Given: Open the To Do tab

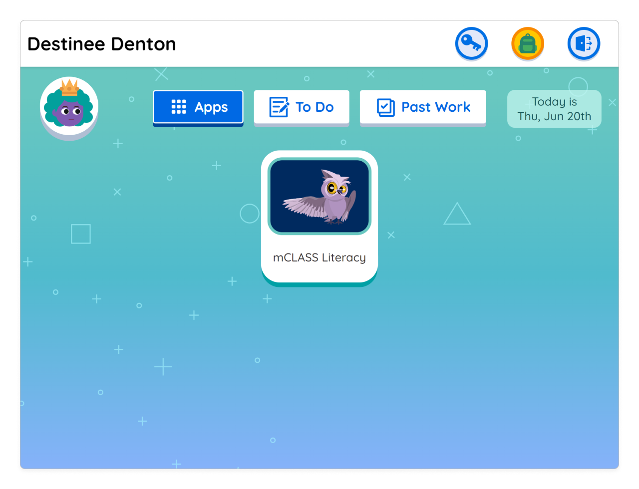Looking at the screenshot, I should 302,107.
